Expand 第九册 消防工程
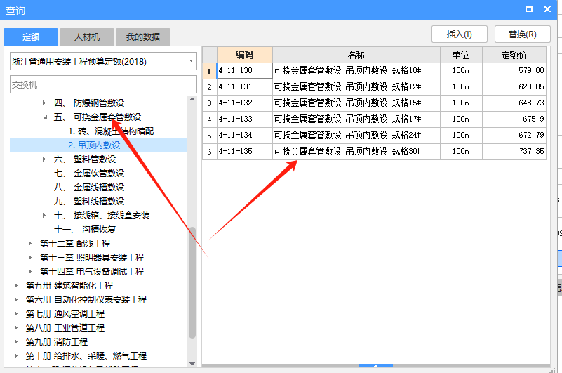562x373 pixels. [x=16, y=342]
